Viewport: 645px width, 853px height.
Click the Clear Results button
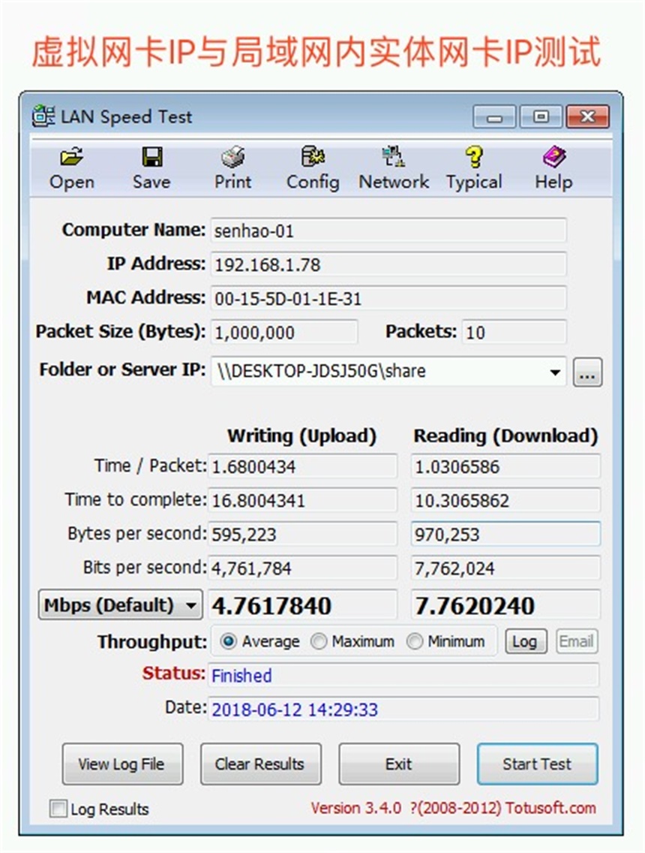260,764
